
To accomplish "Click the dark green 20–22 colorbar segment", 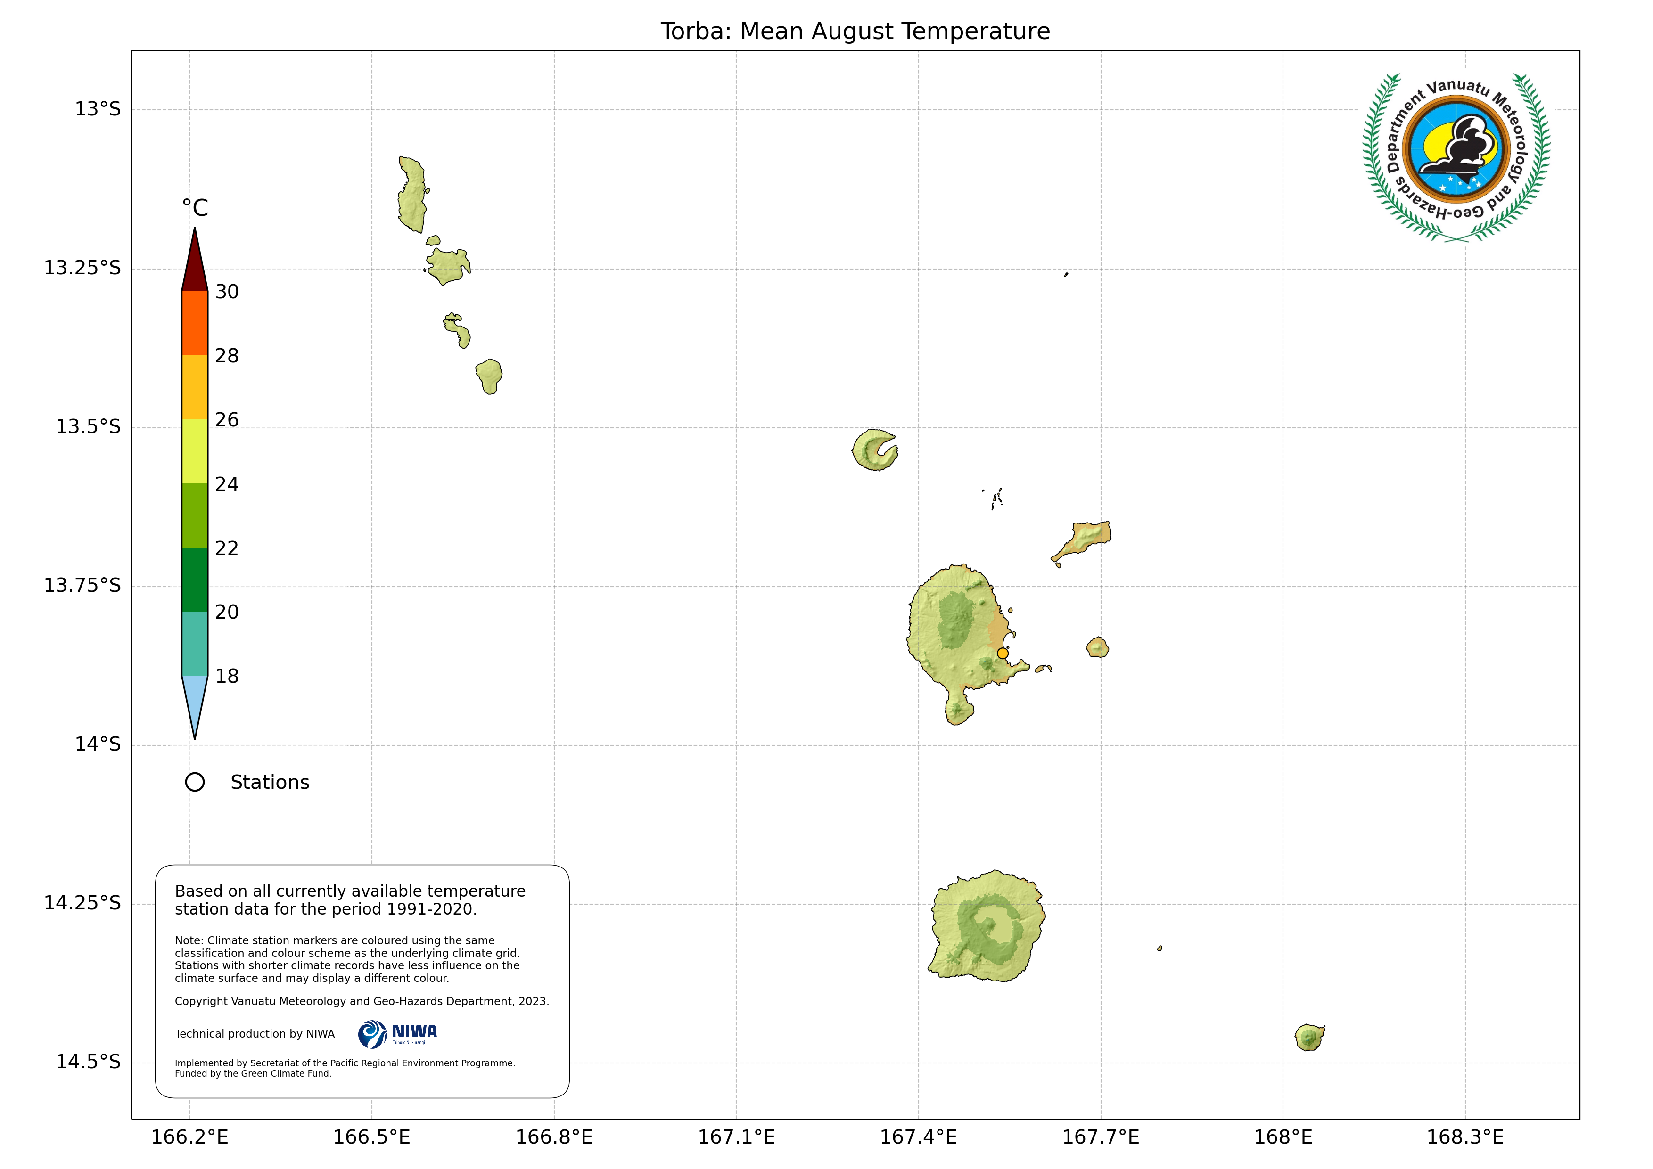I will pos(194,580).
